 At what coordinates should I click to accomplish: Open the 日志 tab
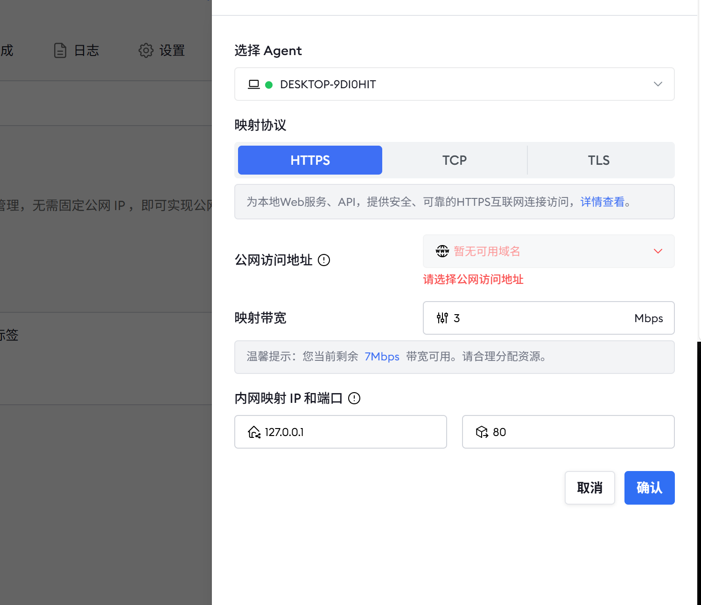(x=77, y=50)
